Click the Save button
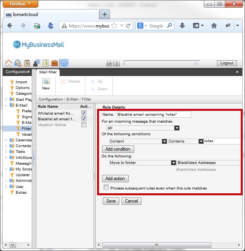This screenshot has width=245, height=251. 111,201
